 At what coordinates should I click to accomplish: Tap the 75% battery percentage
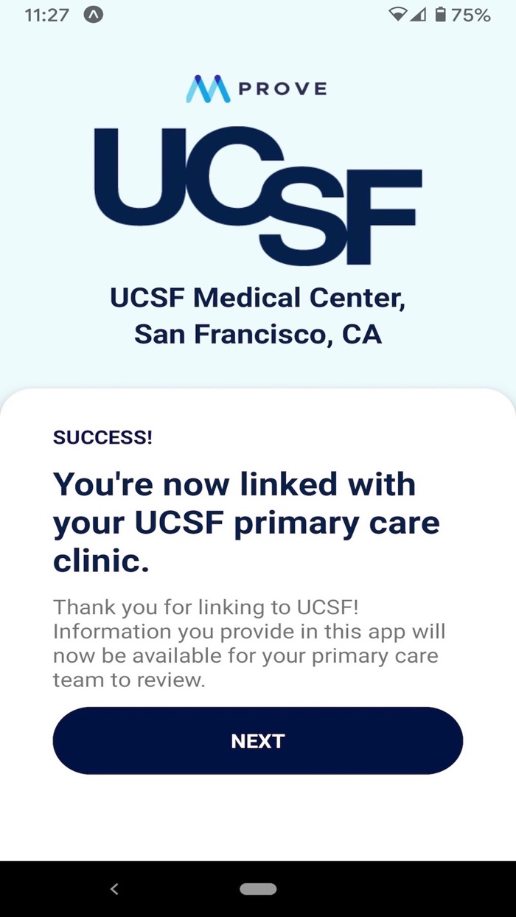point(470,15)
